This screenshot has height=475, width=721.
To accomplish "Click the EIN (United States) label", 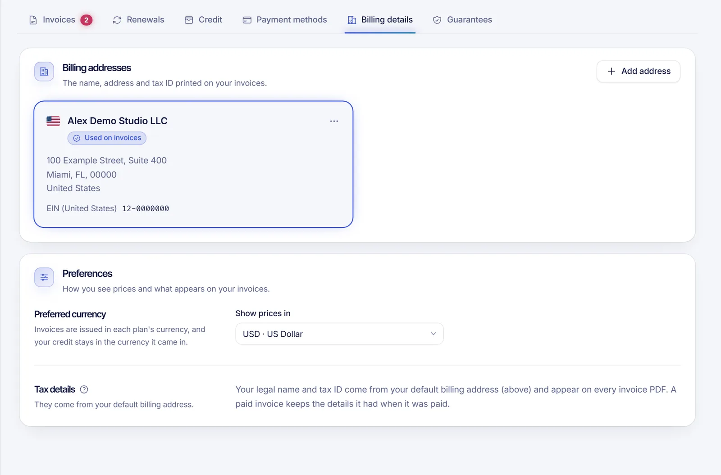I will point(82,208).
